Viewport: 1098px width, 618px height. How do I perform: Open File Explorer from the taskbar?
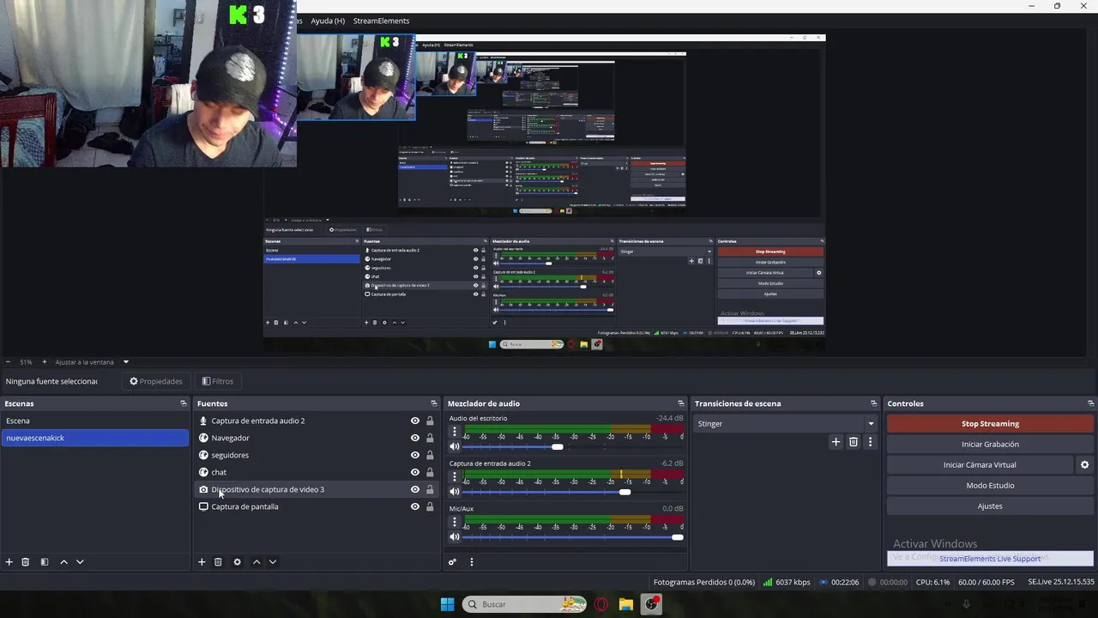pyautogui.click(x=626, y=604)
